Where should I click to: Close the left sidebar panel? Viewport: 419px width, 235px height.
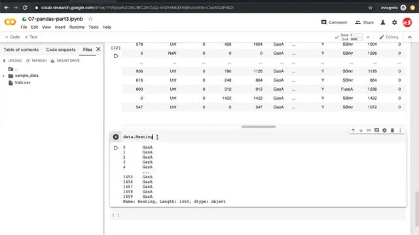click(x=98, y=50)
